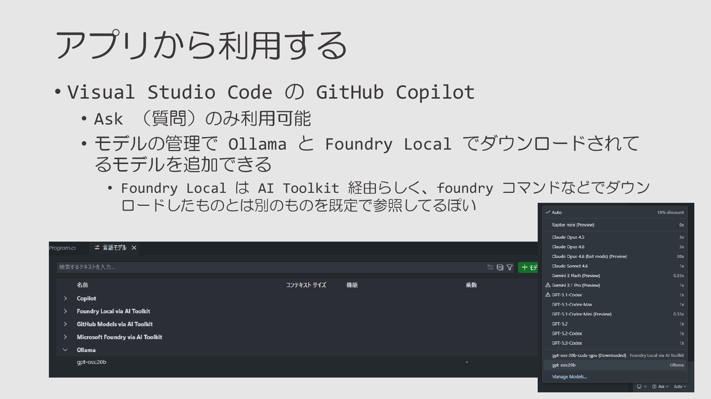Click the filter funnel icon
The height and width of the screenshot is (399, 711).
tap(510, 267)
